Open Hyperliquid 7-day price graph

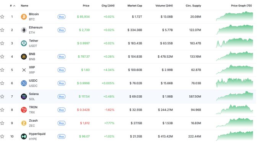coord(234,136)
